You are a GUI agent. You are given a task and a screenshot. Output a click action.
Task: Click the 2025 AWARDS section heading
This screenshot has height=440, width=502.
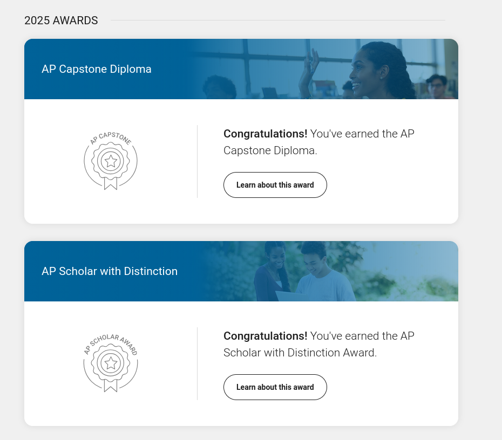pyautogui.click(x=61, y=20)
